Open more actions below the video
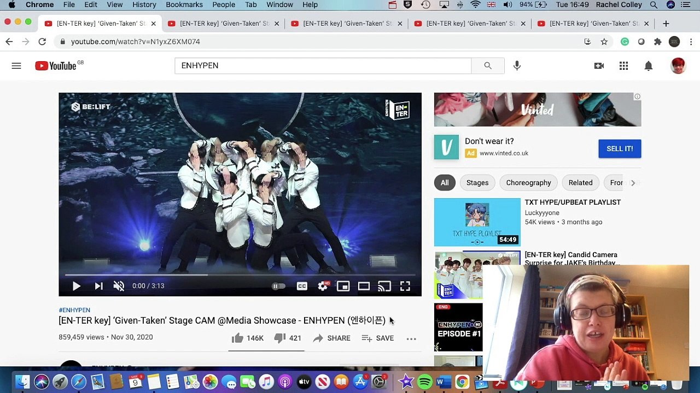This screenshot has height=393, width=700. 411,338
